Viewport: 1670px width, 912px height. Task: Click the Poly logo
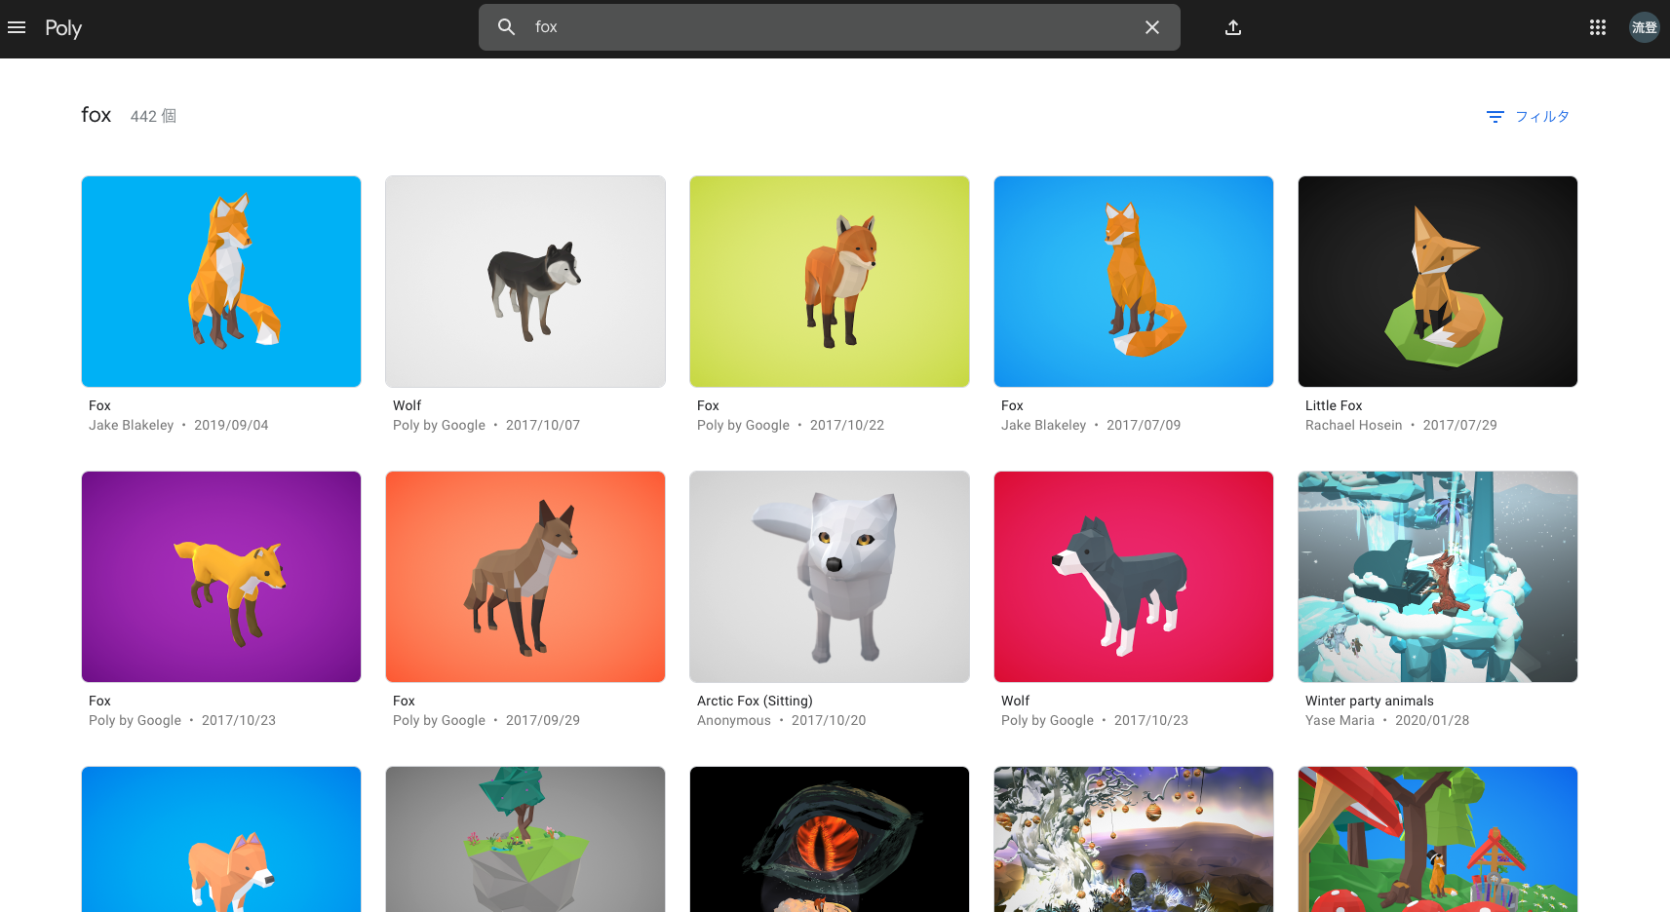(62, 27)
